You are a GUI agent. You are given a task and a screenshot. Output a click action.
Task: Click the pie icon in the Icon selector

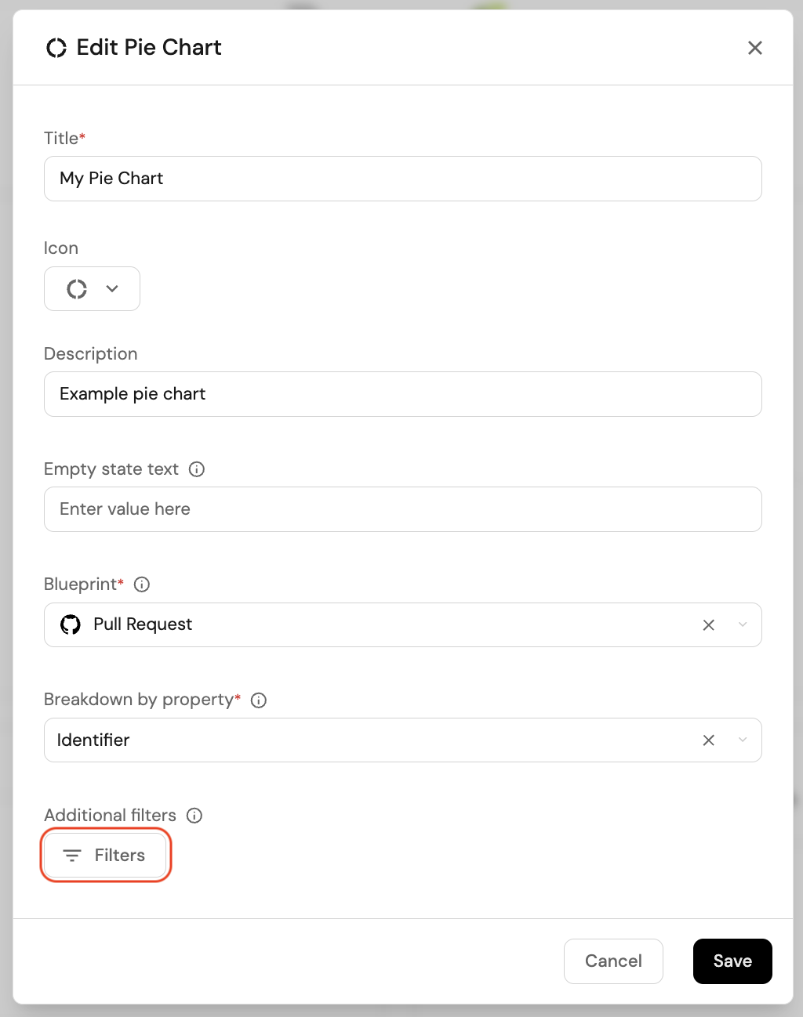coord(77,289)
